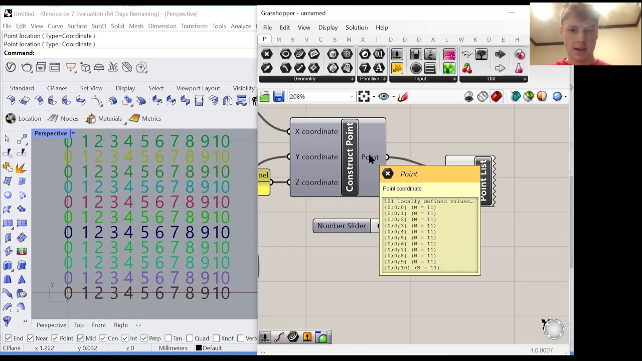The height and width of the screenshot is (361, 642).
Task: Toggle the End osnap checkbox
Action: (8, 338)
